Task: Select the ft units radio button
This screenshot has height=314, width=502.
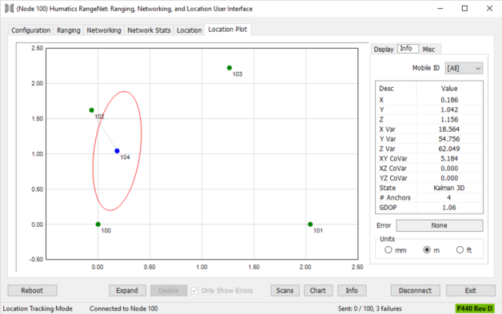Action: (460, 249)
